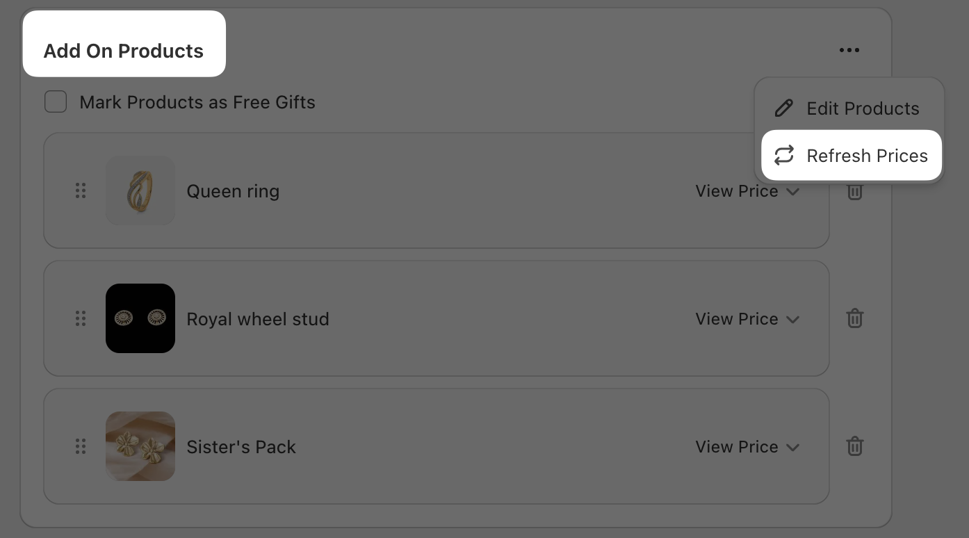Click the Add On Products heading
The width and height of the screenshot is (969, 538).
(x=124, y=51)
